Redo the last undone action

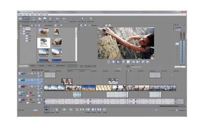(64, 19)
